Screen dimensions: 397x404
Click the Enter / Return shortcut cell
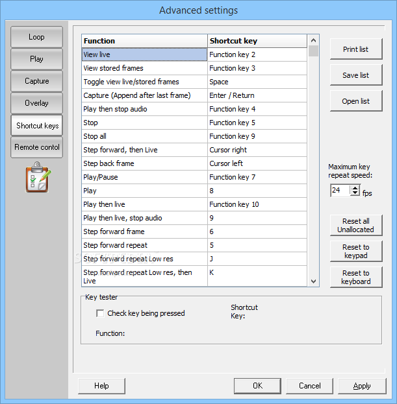click(x=257, y=95)
